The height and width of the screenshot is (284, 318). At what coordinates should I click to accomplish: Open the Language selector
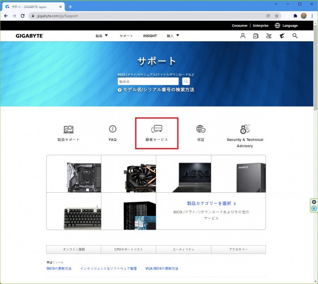[286, 25]
